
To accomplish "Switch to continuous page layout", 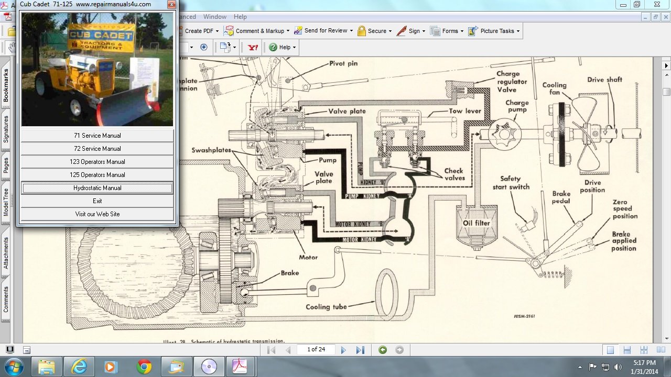I will coord(627,350).
